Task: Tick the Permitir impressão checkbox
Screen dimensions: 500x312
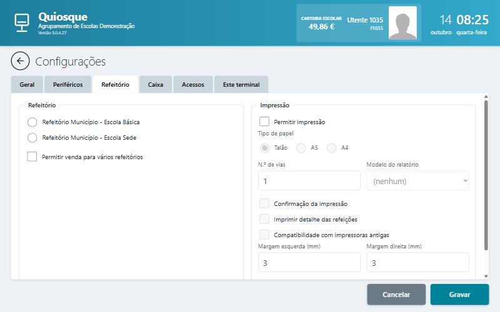Action: [x=264, y=122]
